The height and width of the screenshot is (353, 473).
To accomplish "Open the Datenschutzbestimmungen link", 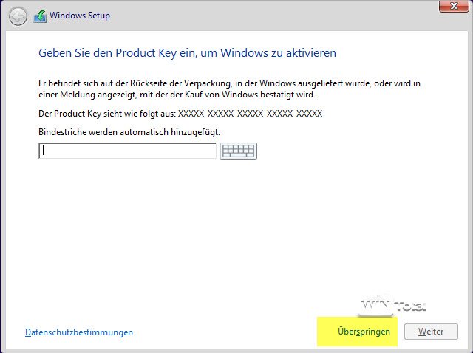I will (x=79, y=332).
